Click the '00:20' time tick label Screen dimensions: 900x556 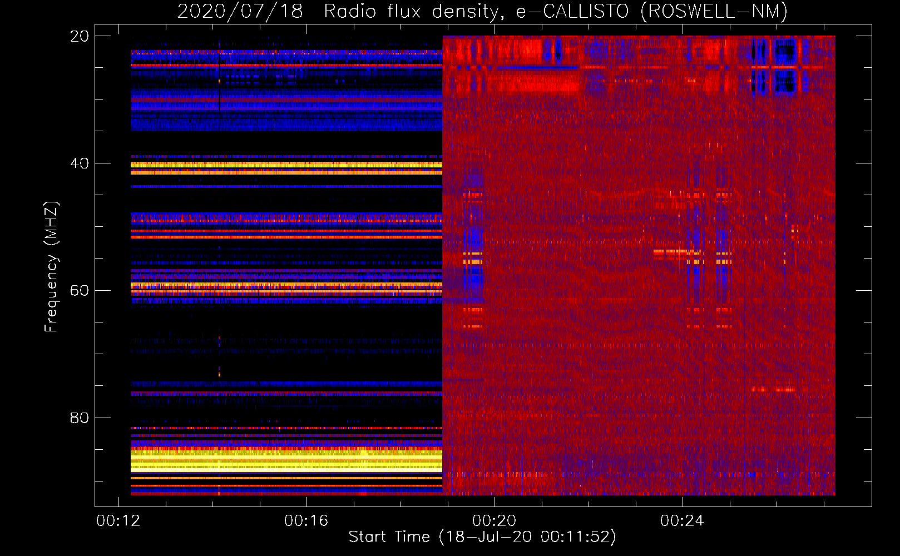[x=494, y=521]
